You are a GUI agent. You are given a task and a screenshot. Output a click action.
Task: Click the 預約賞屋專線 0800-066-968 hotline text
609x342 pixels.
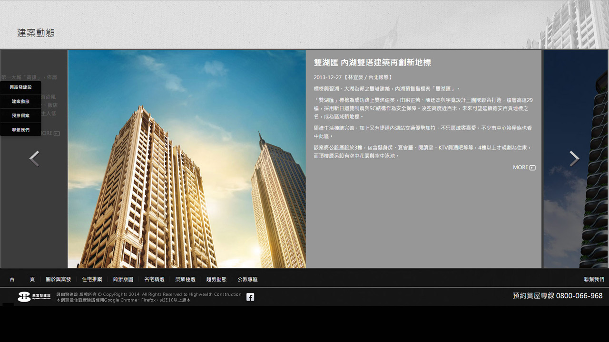[x=558, y=295]
